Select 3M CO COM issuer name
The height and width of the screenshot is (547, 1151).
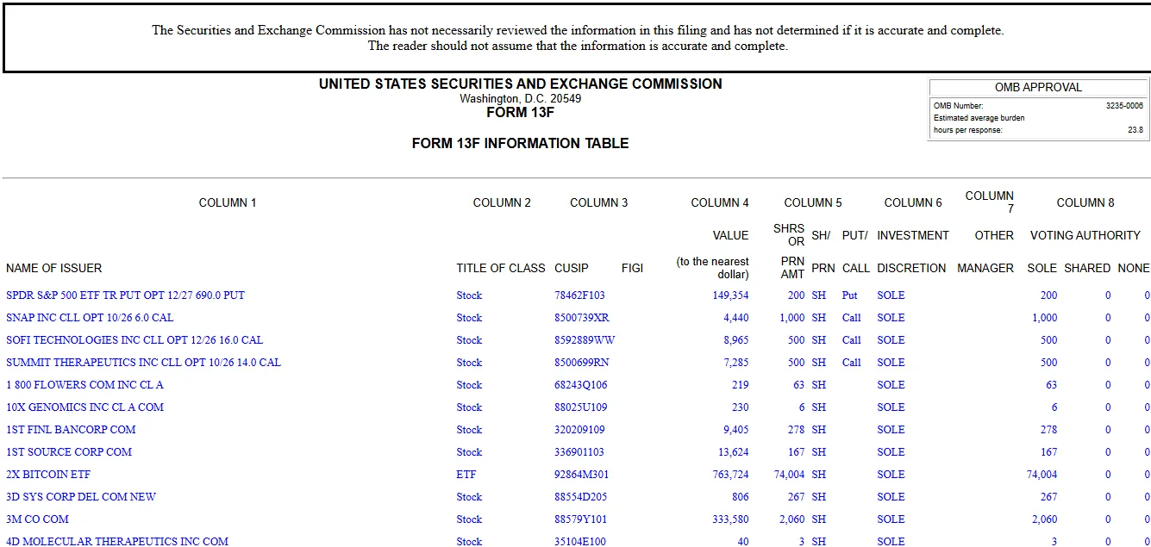tap(37, 519)
